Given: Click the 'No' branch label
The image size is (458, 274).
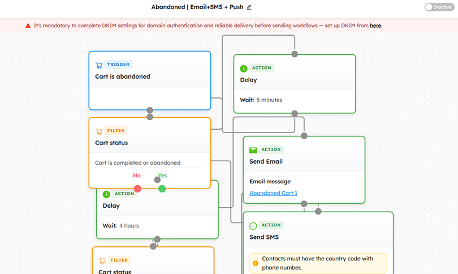Looking at the screenshot, I should pos(137,175).
